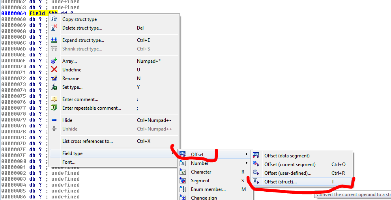Click the red X Undefine icon
Screen dimensions: 391x200
coord(54,70)
